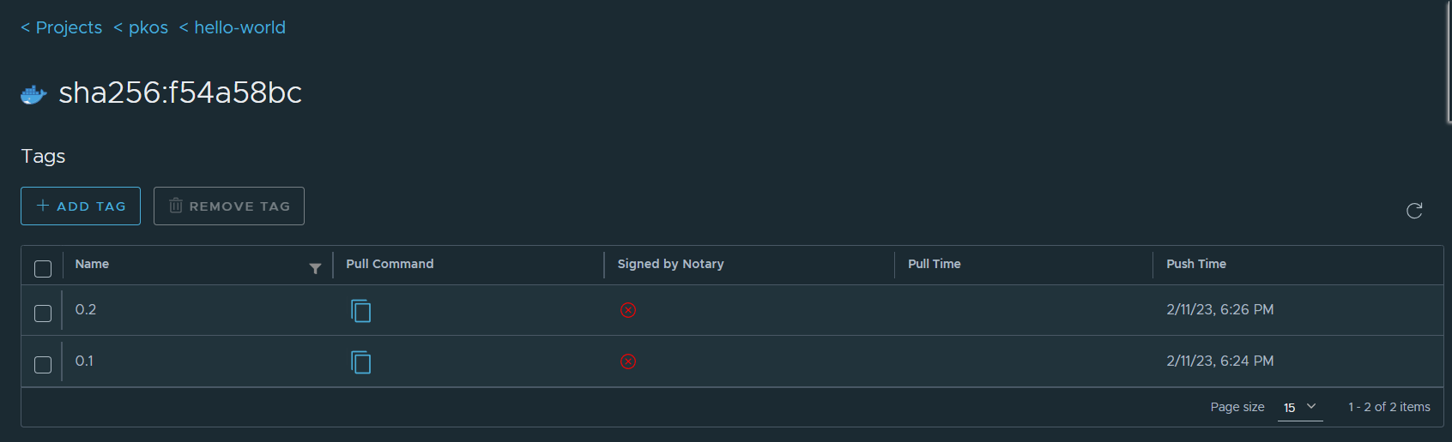Image resolution: width=1452 pixels, height=442 pixels.
Task: Click the Pull Time column header
Action: [x=934, y=264]
